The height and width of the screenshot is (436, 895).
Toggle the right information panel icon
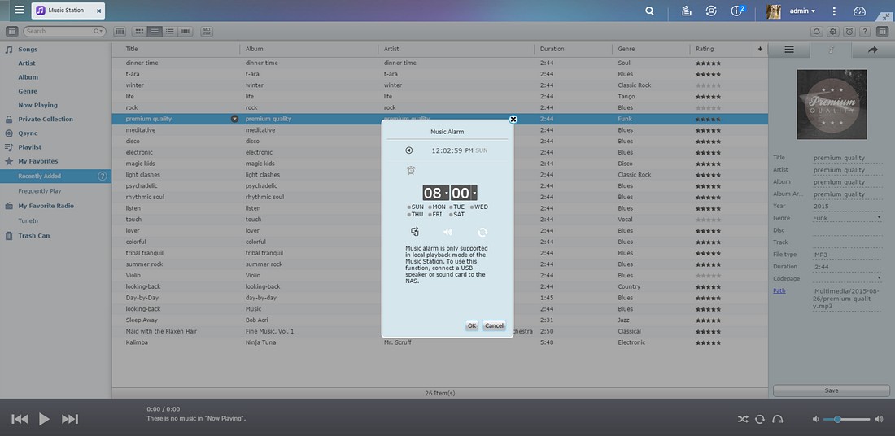pyautogui.click(x=883, y=32)
